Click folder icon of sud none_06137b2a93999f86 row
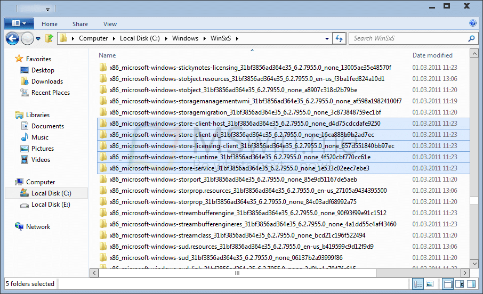Viewport: 483px width, 294px height. tap(103, 258)
